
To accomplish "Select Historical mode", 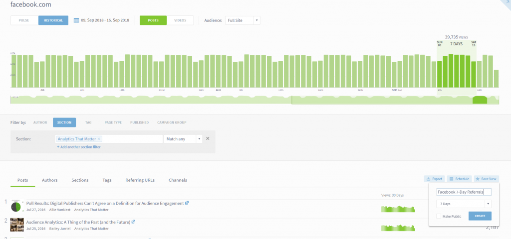I will [53, 20].
